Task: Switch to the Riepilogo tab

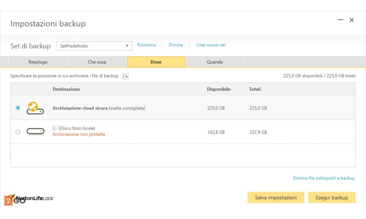Action: [x=38, y=62]
